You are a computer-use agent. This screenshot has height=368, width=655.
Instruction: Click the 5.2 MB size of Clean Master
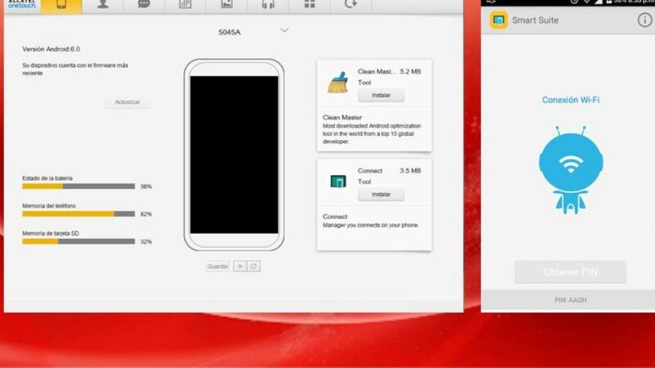pos(410,72)
